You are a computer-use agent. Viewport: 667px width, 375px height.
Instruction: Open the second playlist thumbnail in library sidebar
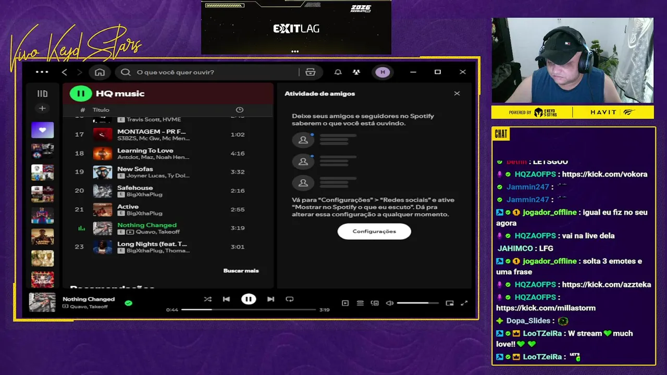tap(42, 151)
